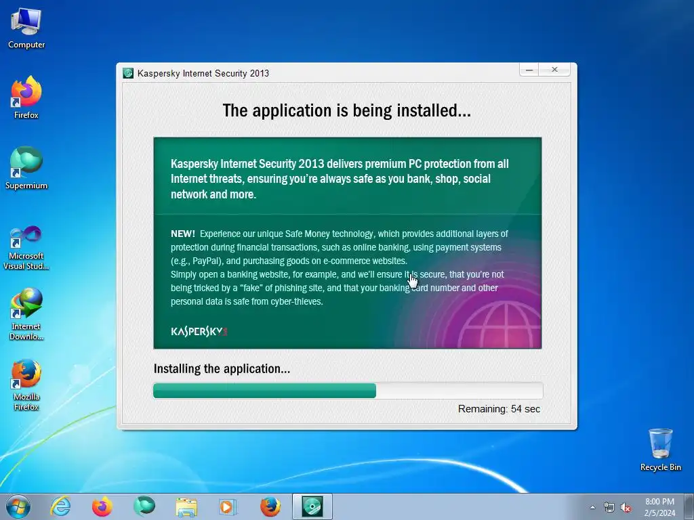This screenshot has width=694, height=520.
Task: Click the window title 'Kaspersky Internet Security 2013'
Action: (203, 73)
